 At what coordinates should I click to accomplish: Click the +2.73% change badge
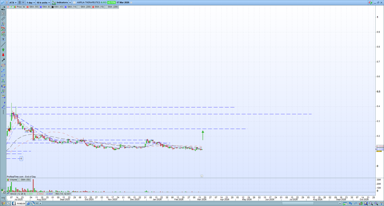[x=111, y=2]
